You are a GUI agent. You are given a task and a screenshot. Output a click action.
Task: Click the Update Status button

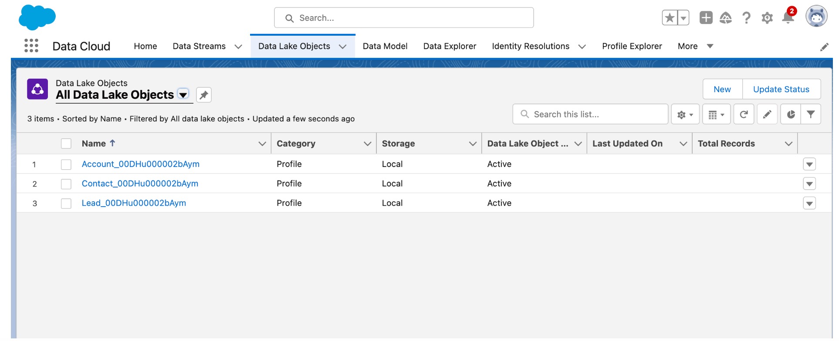pos(781,89)
